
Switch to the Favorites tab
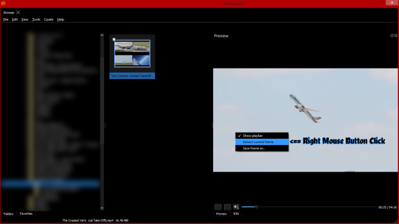click(26, 213)
